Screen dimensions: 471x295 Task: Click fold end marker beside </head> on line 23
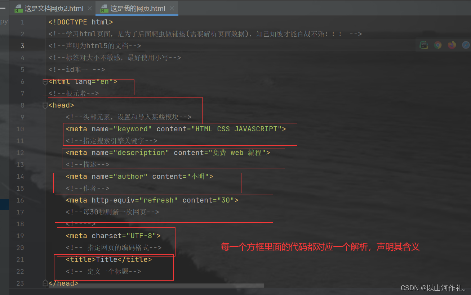tap(45, 283)
